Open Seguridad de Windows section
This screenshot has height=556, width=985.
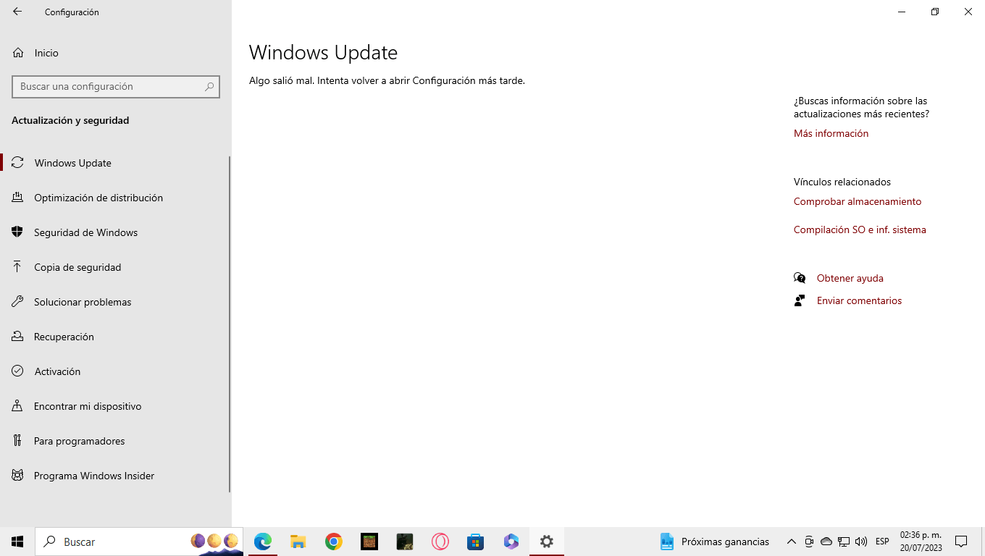[x=115, y=232]
